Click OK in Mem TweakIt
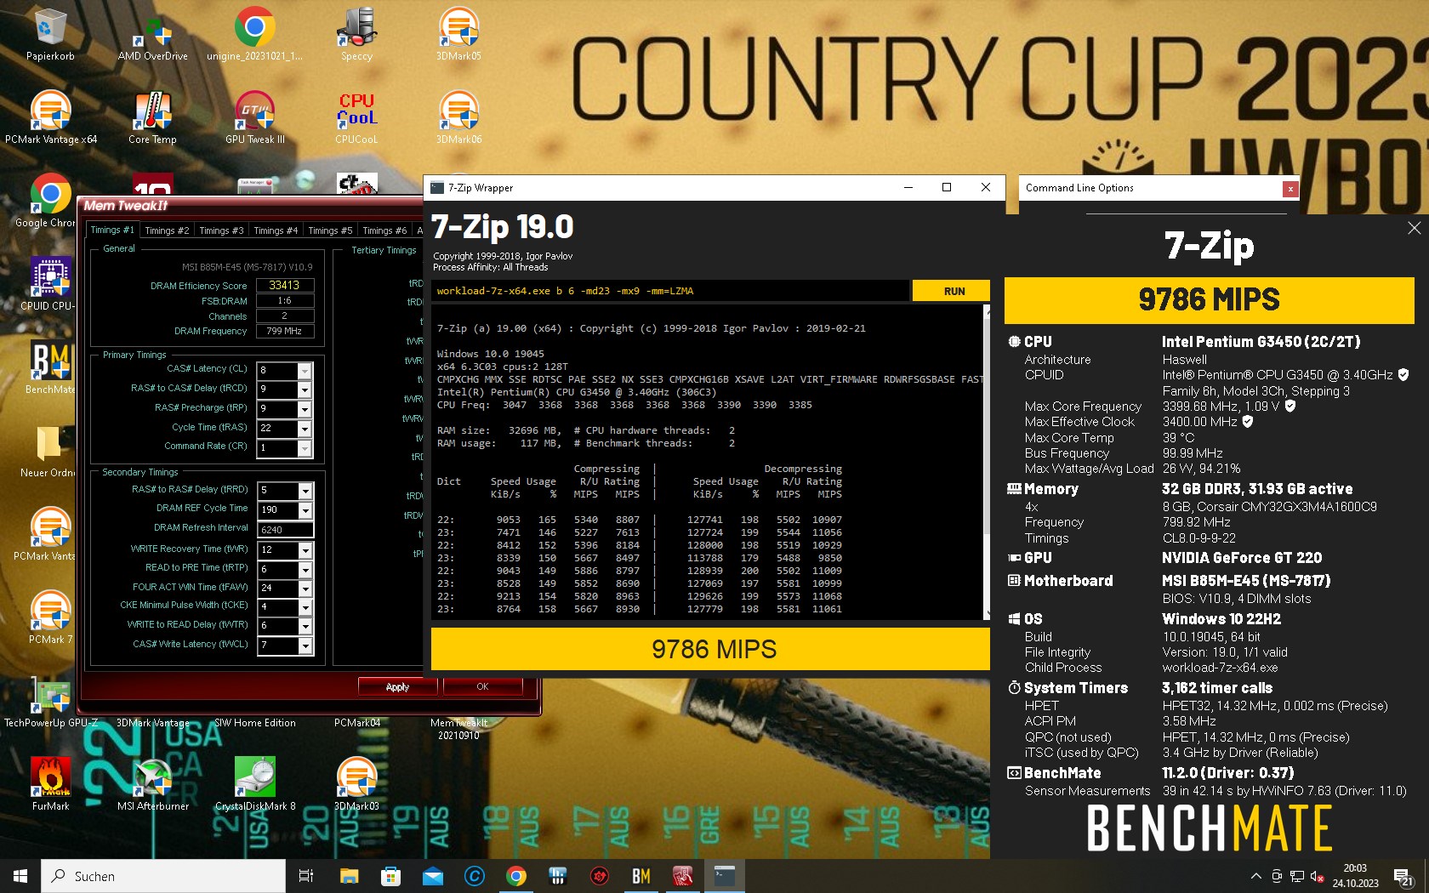The width and height of the screenshot is (1429, 893). [x=482, y=686]
